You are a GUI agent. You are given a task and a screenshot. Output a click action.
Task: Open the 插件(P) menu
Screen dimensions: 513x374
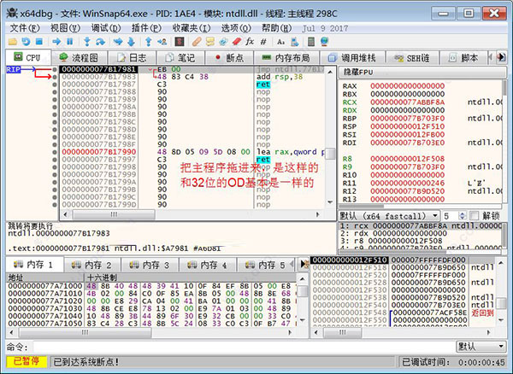tap(146, 28)
